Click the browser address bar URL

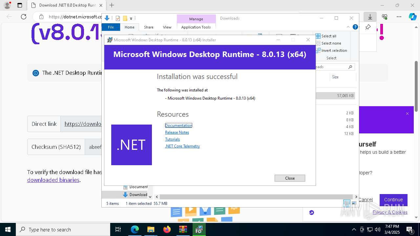(x=75, y=17)
